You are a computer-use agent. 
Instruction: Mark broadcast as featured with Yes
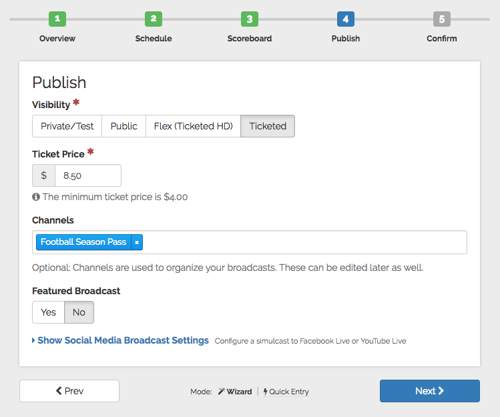coord(48,312)
